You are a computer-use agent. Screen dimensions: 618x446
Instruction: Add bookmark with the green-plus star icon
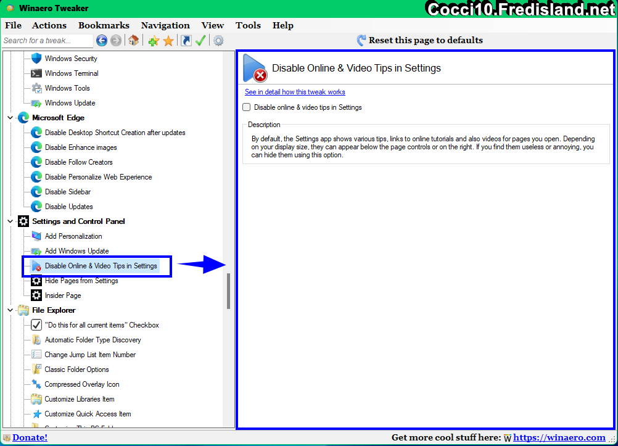pos(154,41)
